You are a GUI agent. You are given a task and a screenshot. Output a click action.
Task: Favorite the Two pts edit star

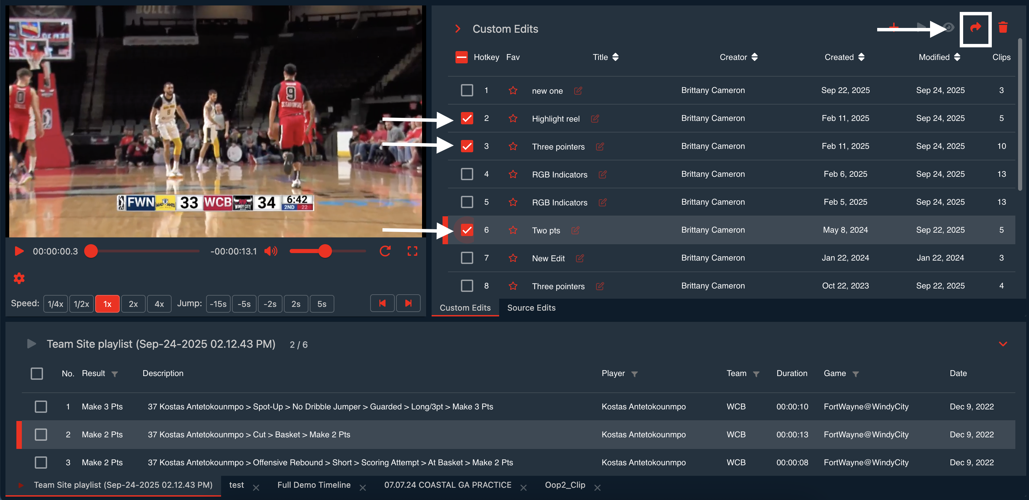coord(513,230)
